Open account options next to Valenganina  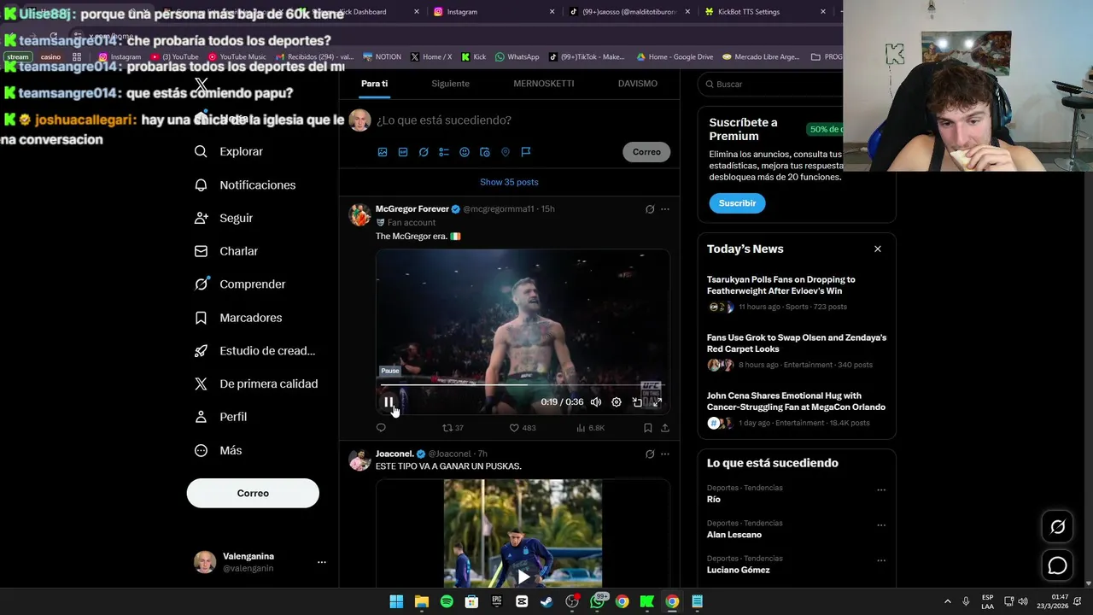point(322,562)
